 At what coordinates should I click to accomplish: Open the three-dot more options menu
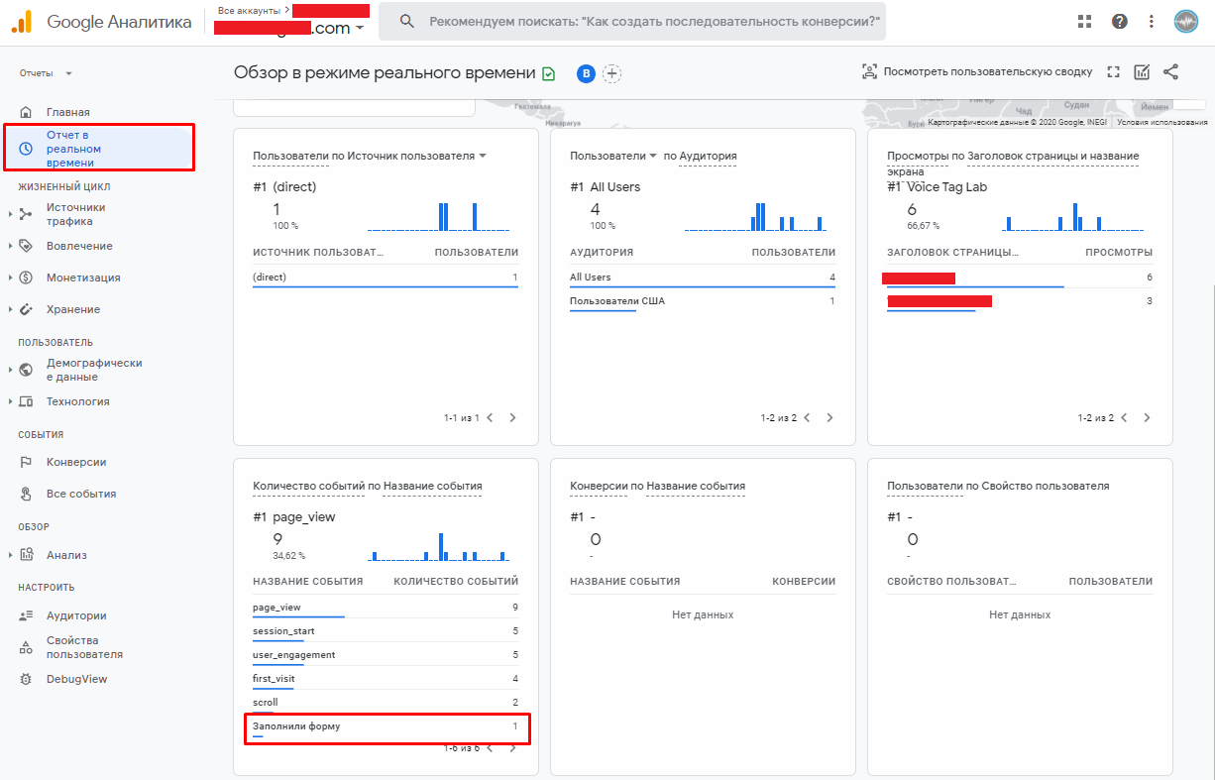[1151, 22]
